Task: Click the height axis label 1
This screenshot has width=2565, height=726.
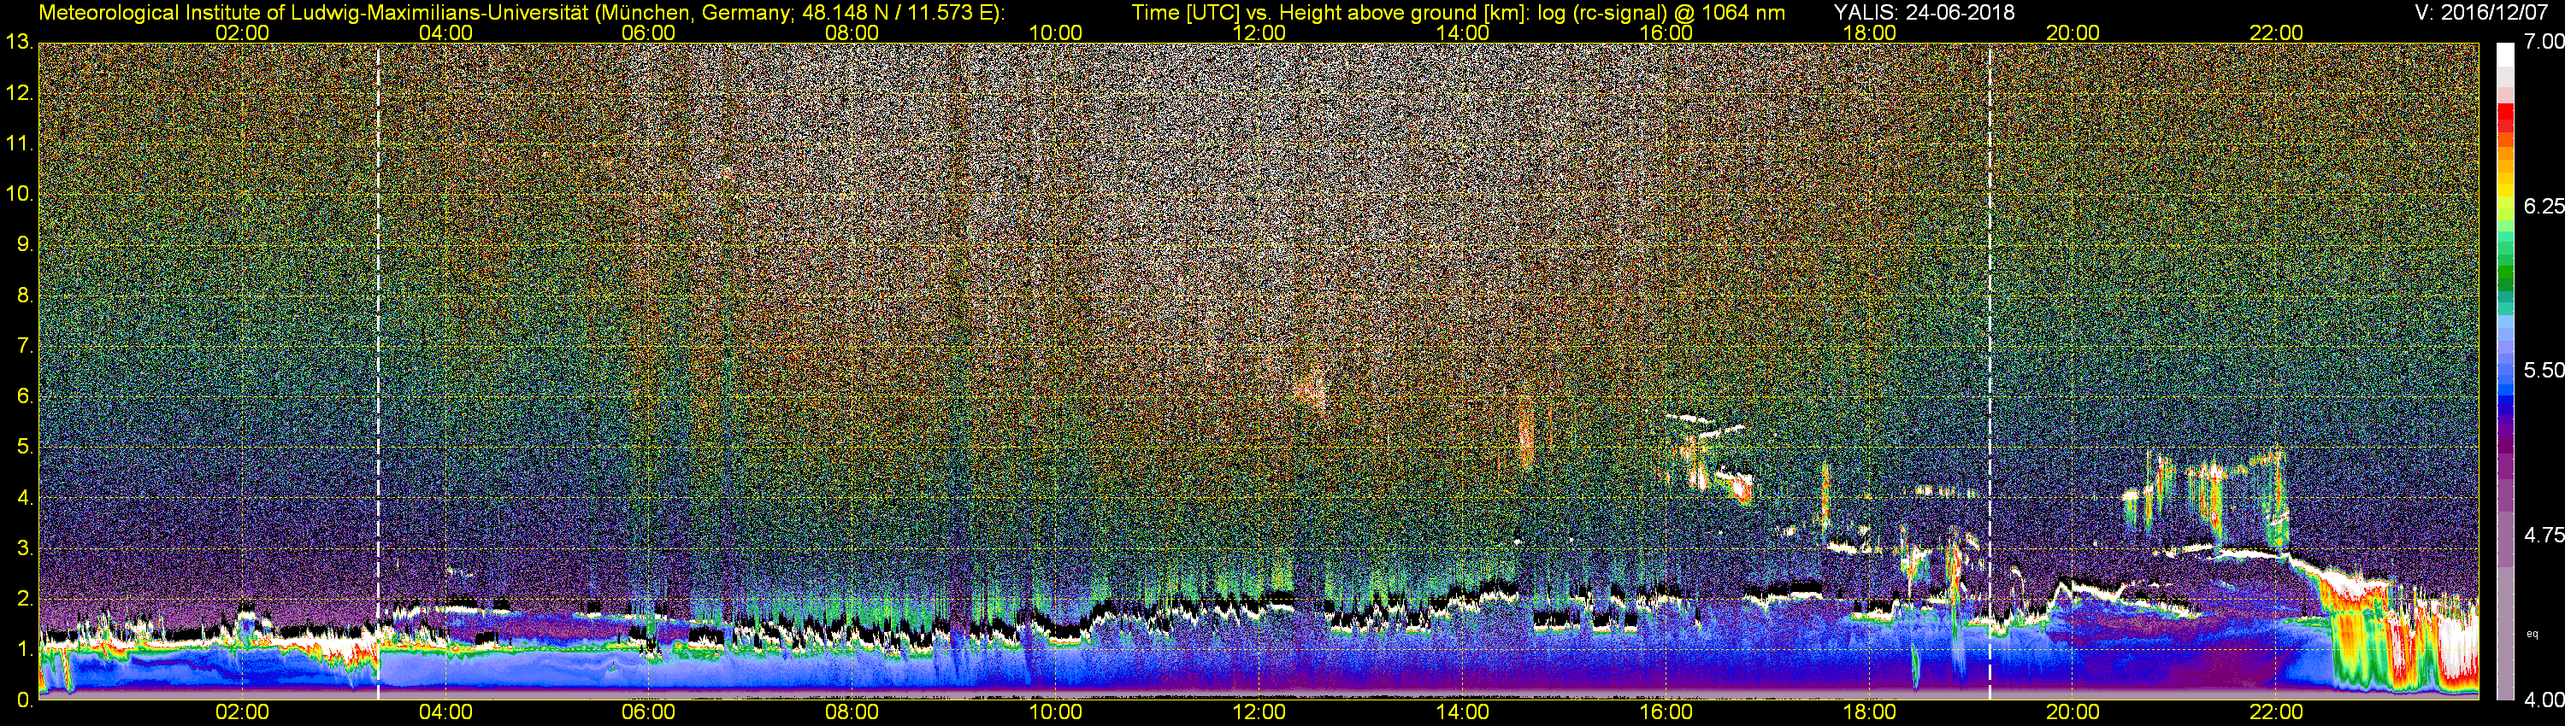Action: click(x=25, y=649)
